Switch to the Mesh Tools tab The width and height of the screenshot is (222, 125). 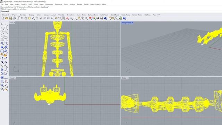pos(126,15)
